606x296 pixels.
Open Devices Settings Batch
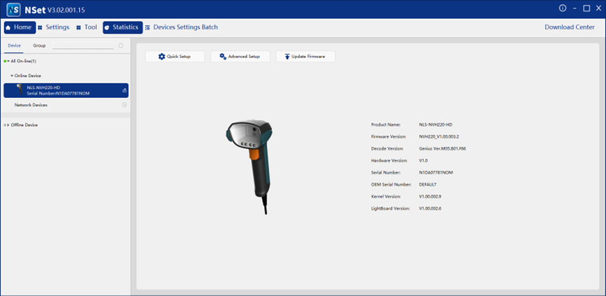coord(181,27)
